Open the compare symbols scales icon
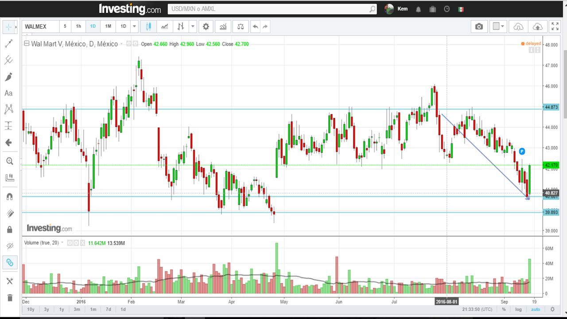The image size is (567, 319). coord(240,27)
